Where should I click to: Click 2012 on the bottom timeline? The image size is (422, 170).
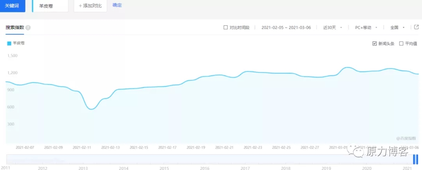(x=43, y=168)
